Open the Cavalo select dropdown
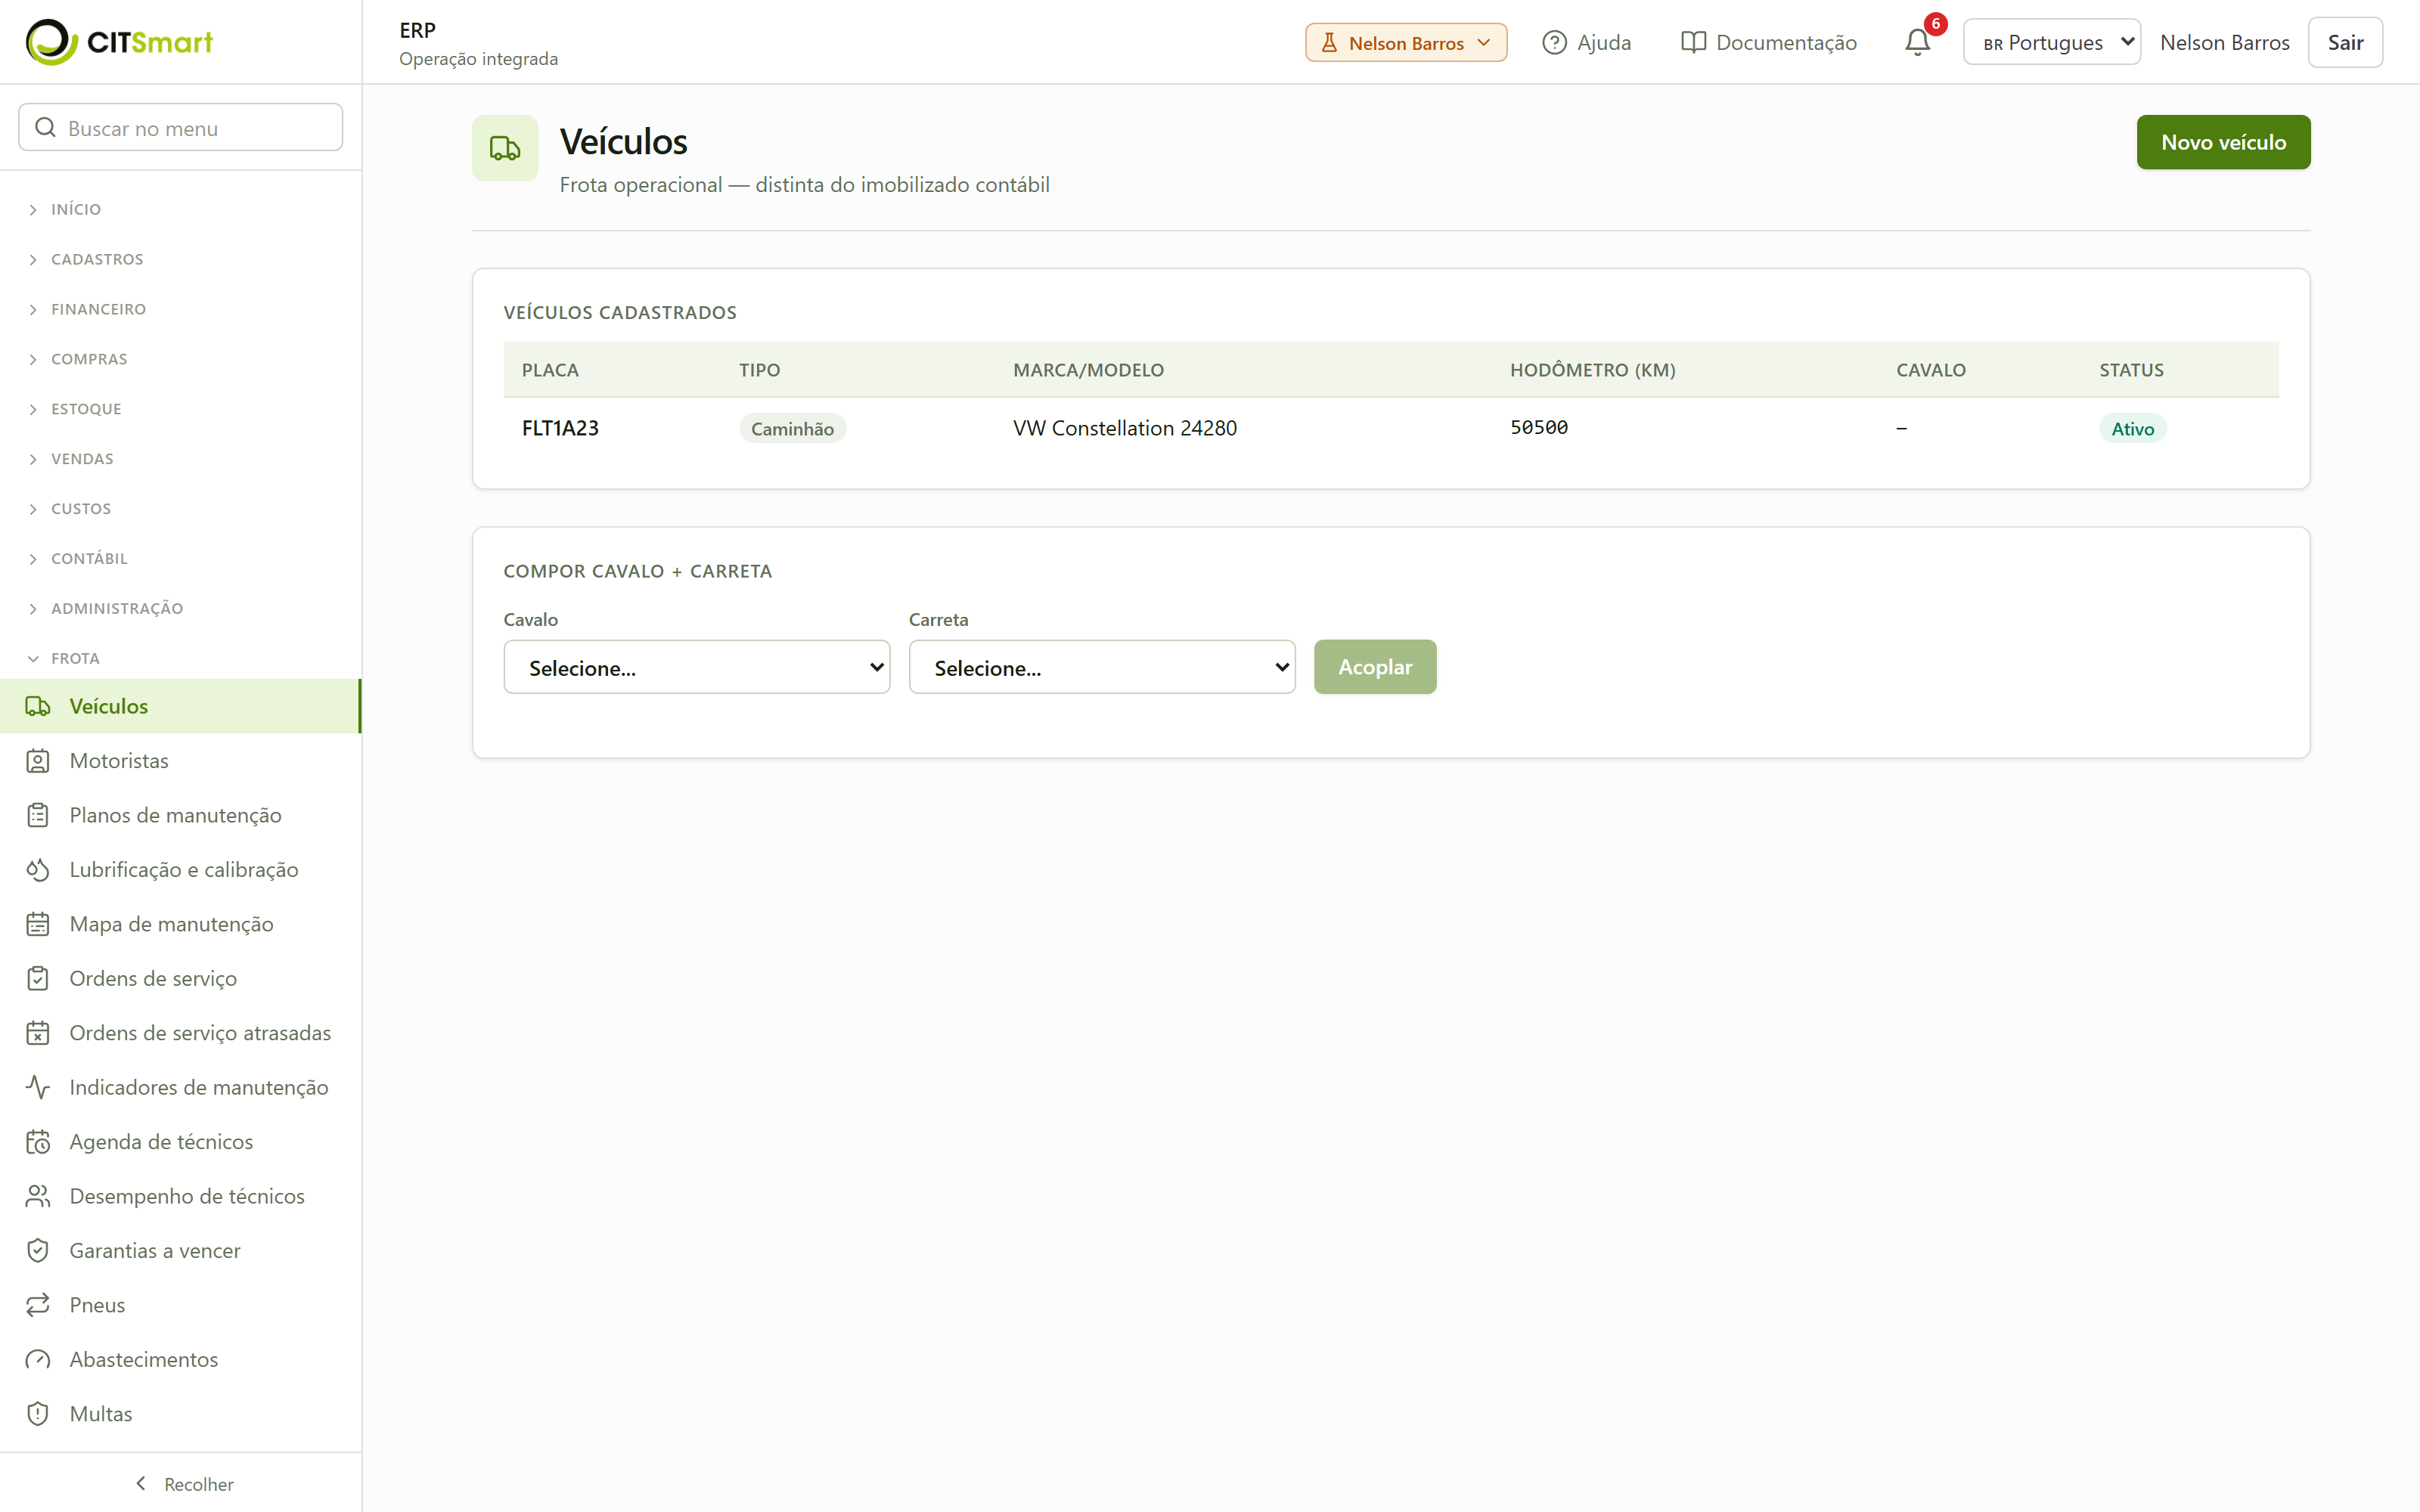Screen dimensions: 2420x1512 tap(697, 667)
